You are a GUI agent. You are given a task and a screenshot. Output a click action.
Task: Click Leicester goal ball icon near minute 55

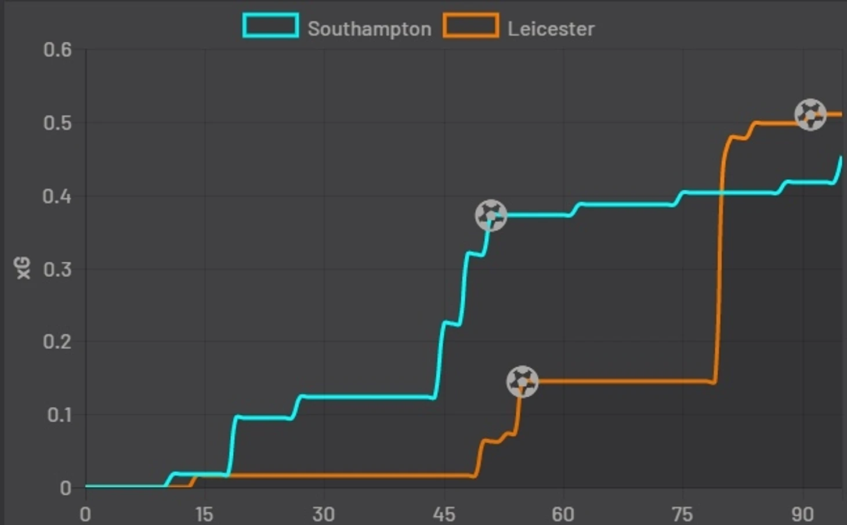coord(522,381)
